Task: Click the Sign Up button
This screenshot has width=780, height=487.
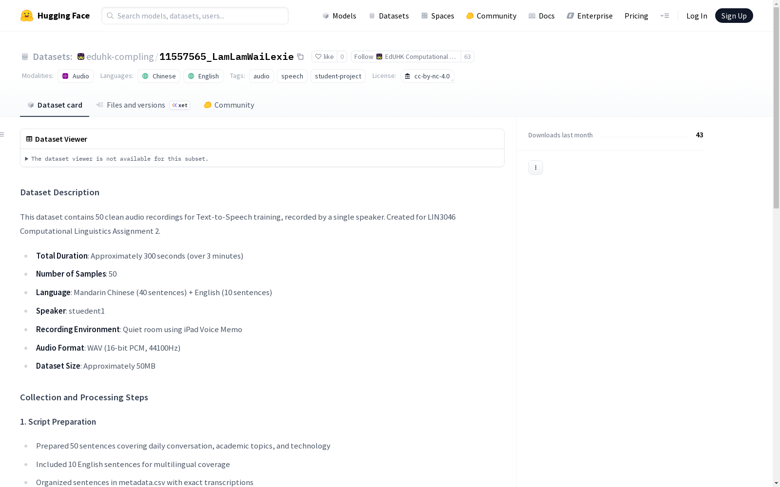Action: (x=734, y=16)
